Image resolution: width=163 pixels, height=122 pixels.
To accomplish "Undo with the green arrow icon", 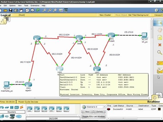I will [x=38, y=10].
